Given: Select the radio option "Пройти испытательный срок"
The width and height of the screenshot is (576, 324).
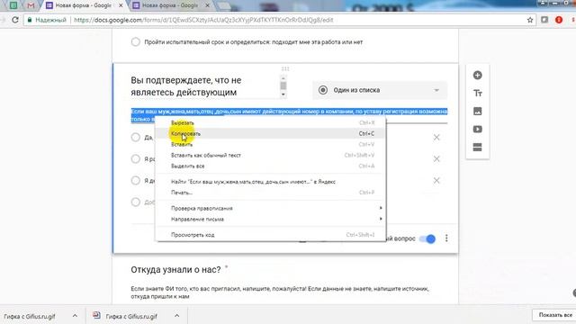Looking at the screenshot, I should tap(136, 42).
